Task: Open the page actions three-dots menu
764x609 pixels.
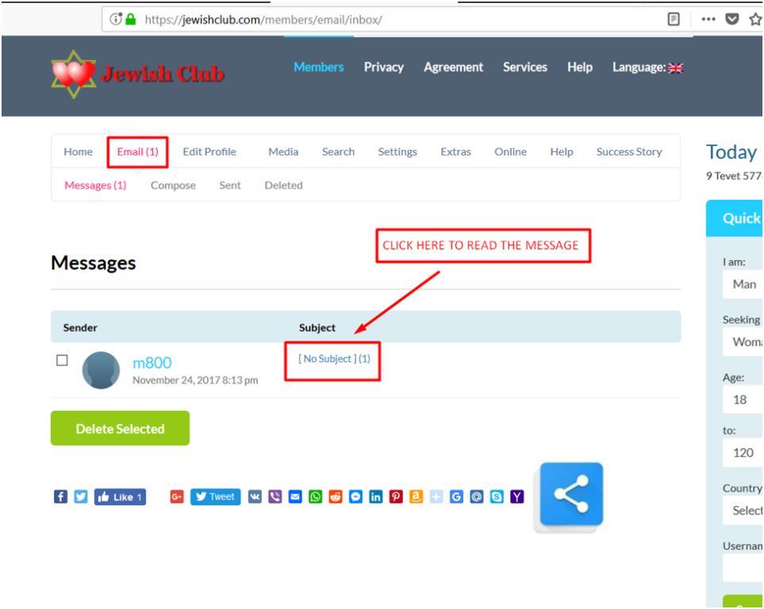Action: tap(708, 19)
